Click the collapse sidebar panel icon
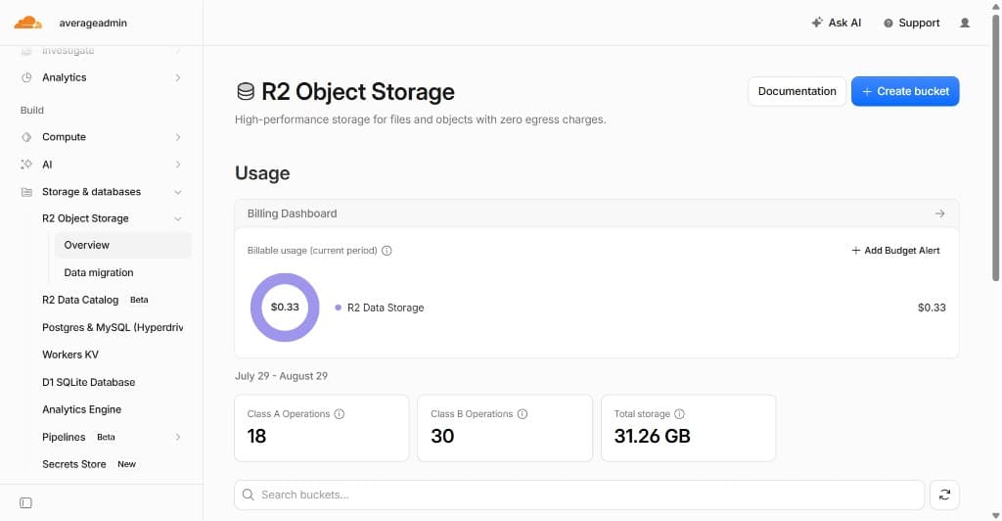Viewport: 1002px width, 521px height. coord(25,503)
